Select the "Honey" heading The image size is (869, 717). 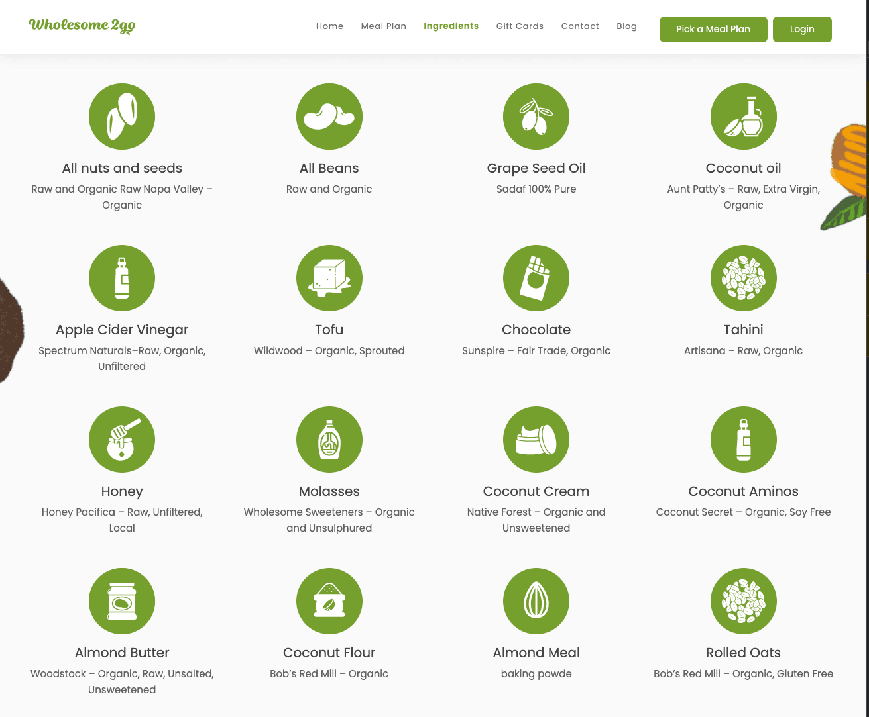click(x=122, y=491)
